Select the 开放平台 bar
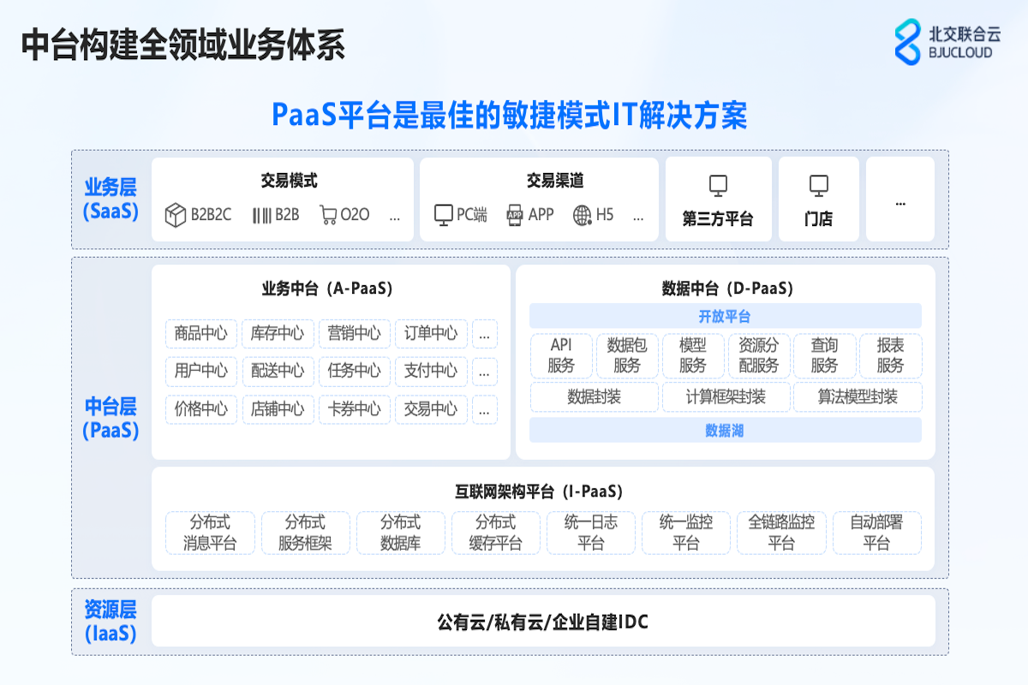Image resolution: width=1028 pixels, height=685 pixels. [725, 316]
